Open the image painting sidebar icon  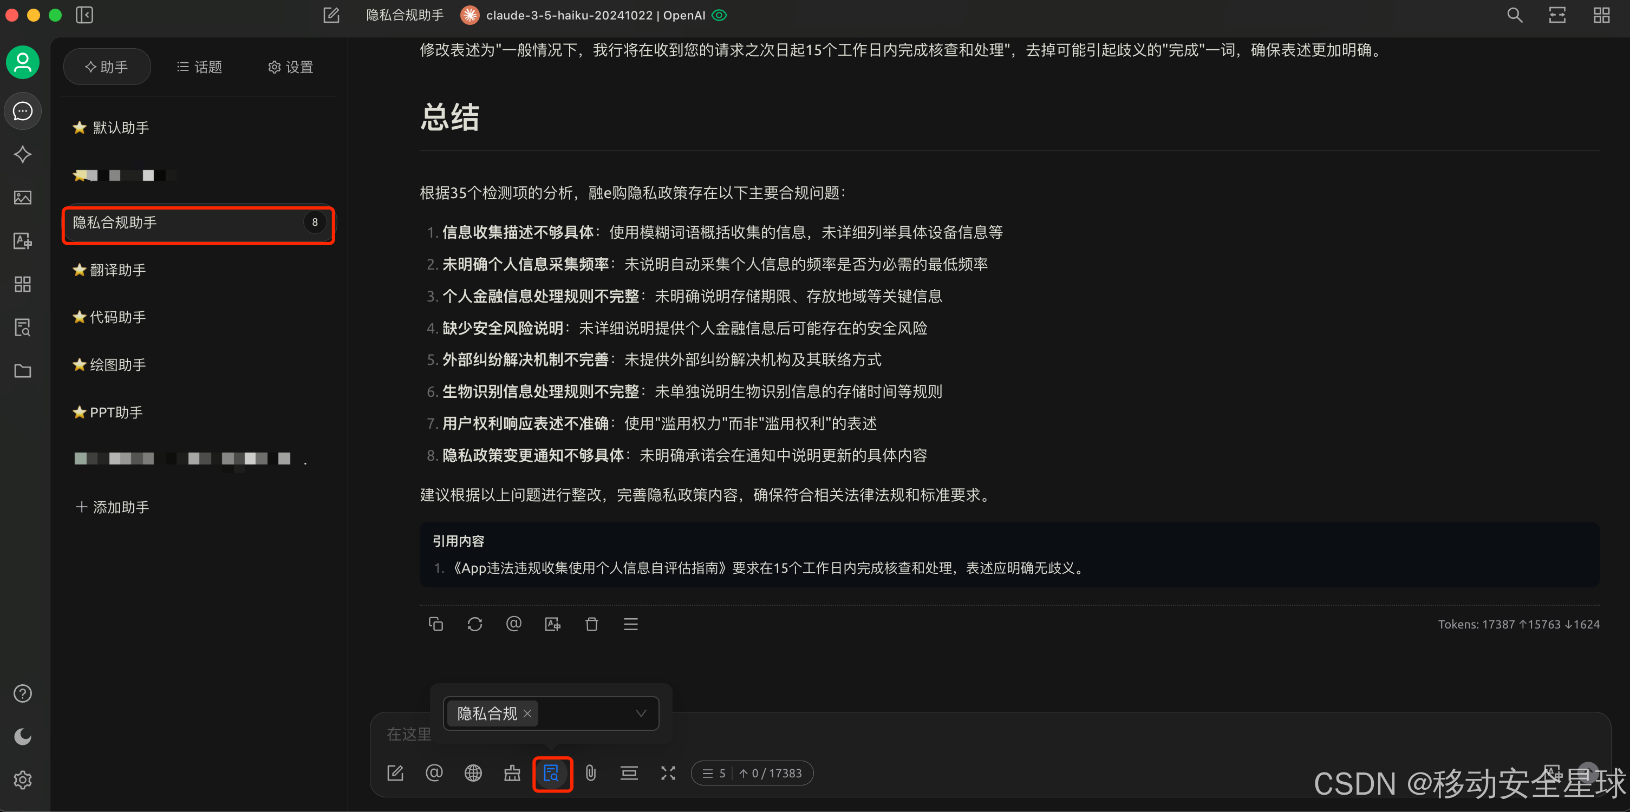[23, 198]
